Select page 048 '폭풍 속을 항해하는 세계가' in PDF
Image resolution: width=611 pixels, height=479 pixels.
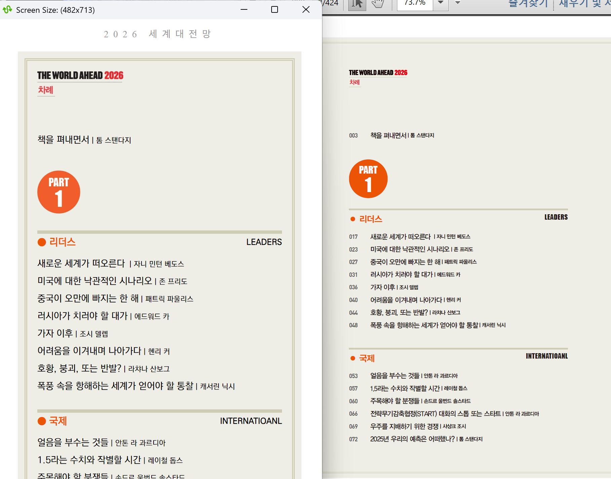[427, 325]
